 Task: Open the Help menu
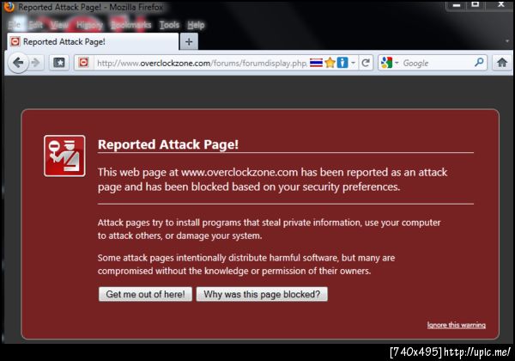(196, 25)
